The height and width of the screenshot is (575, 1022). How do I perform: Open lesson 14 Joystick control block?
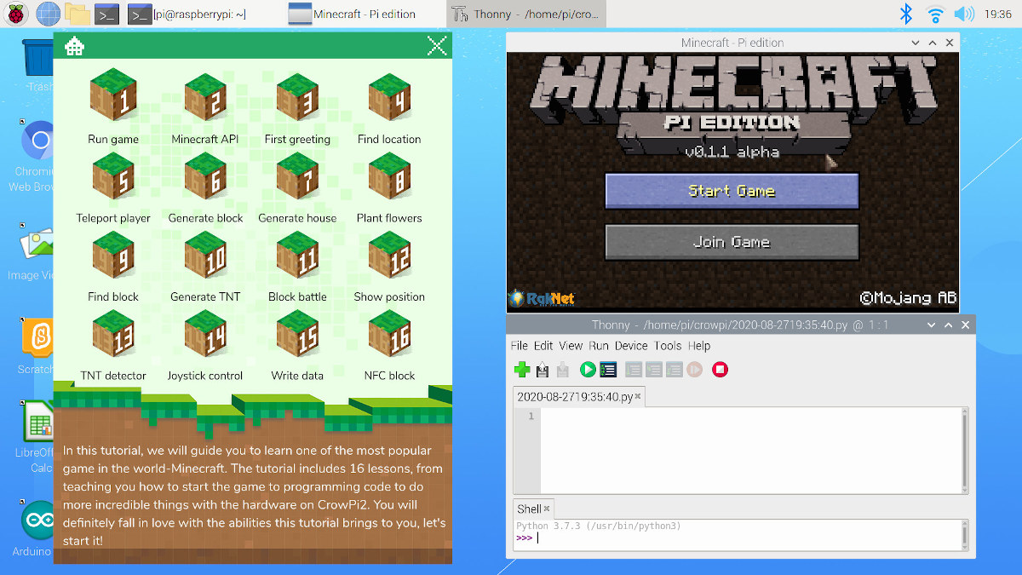pos(205,335)
